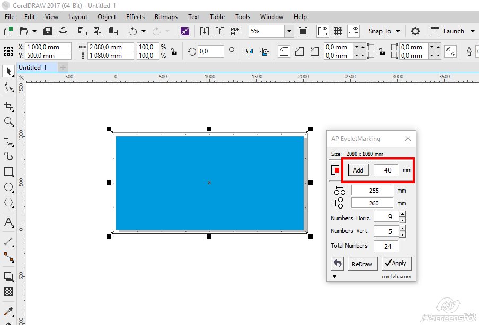Open the Object menu

[x=107, y=17]
